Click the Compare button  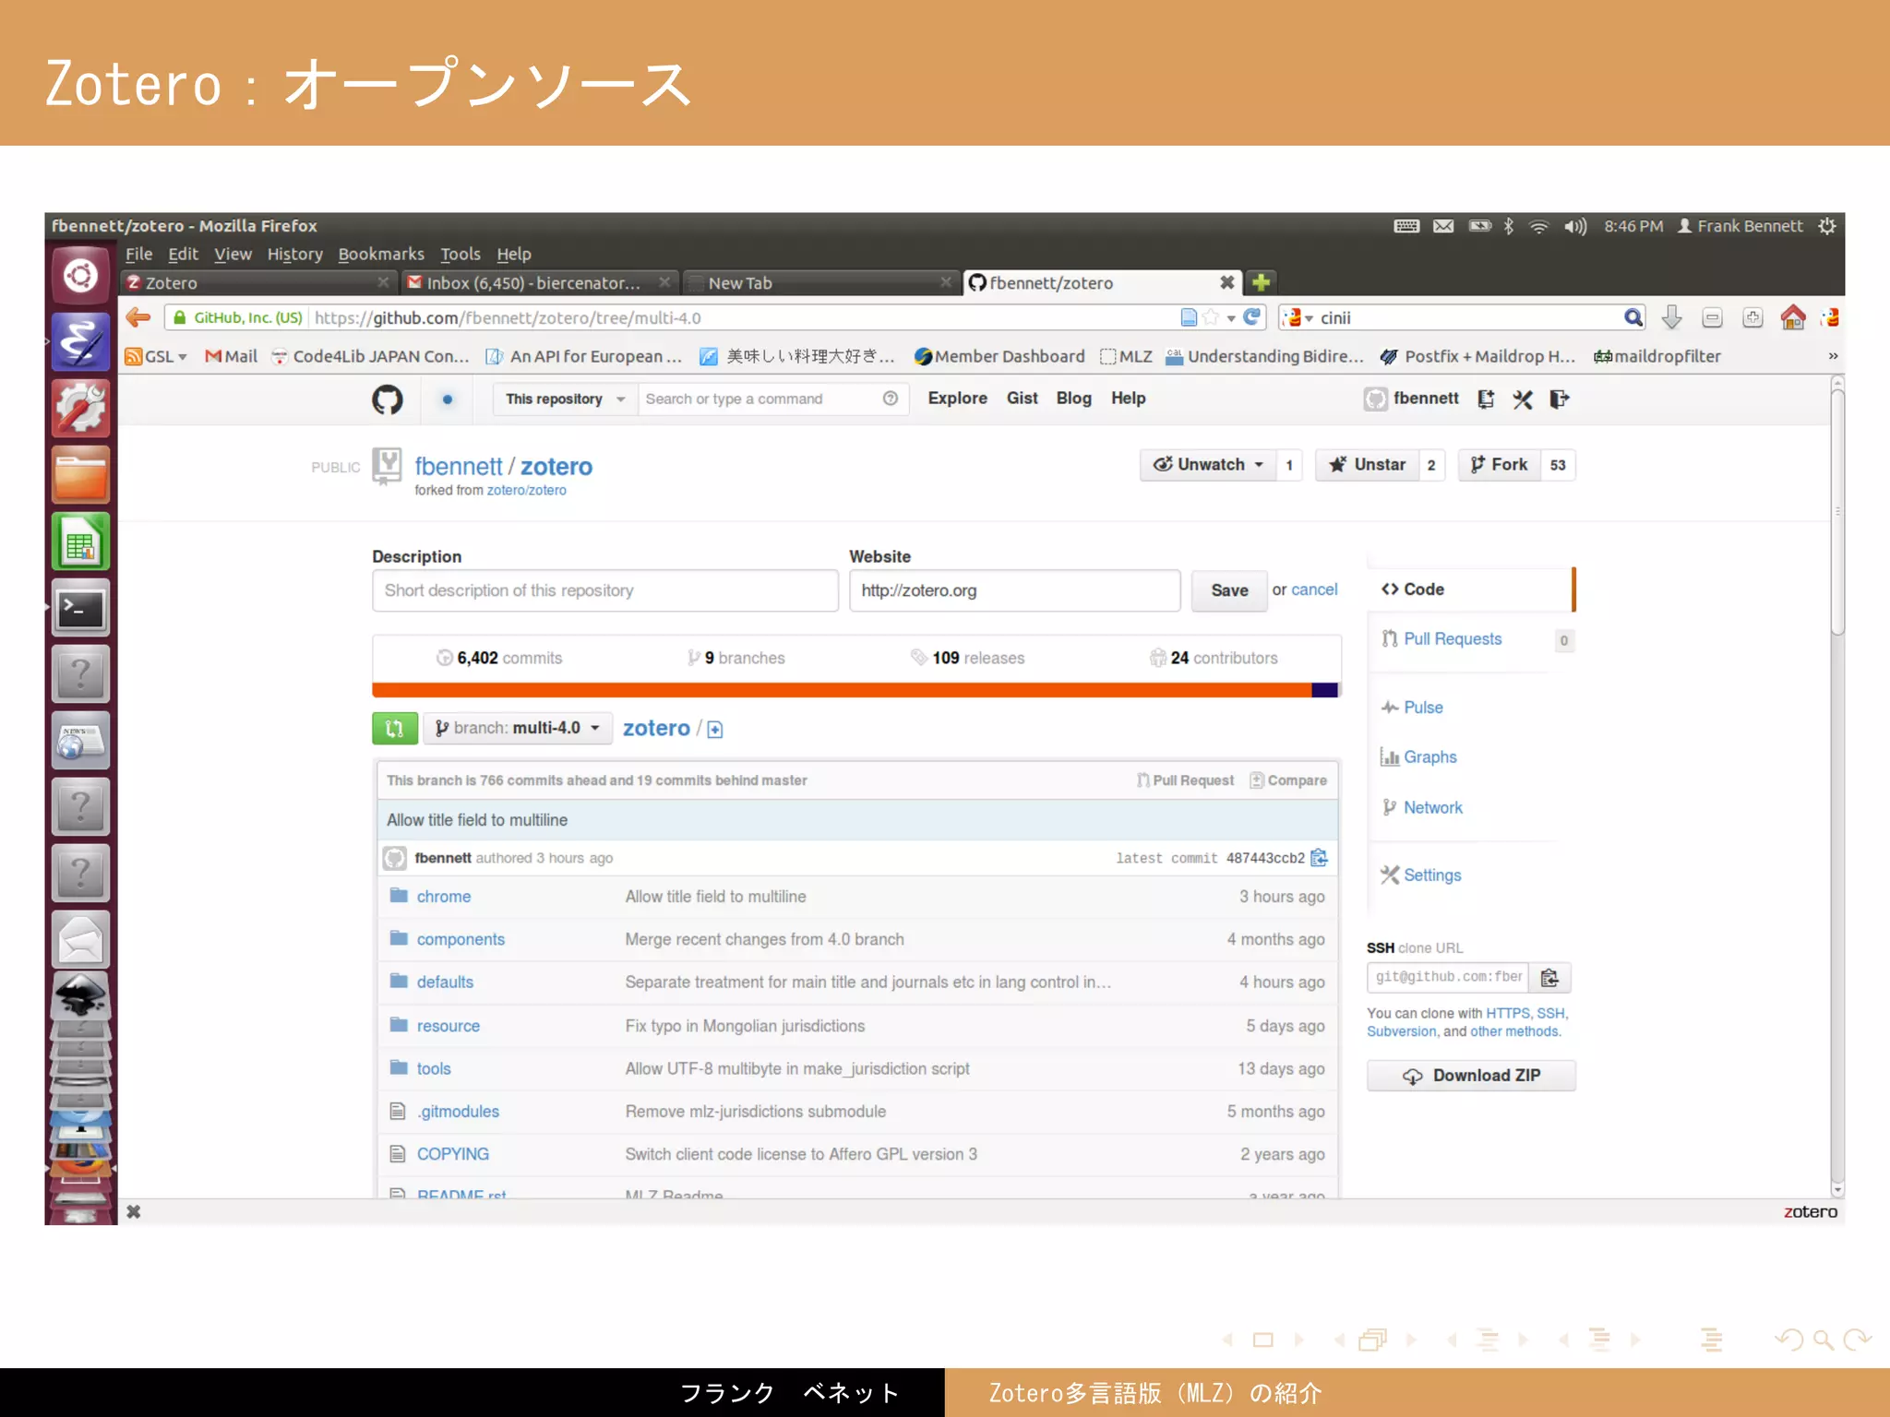[1288, 780]
